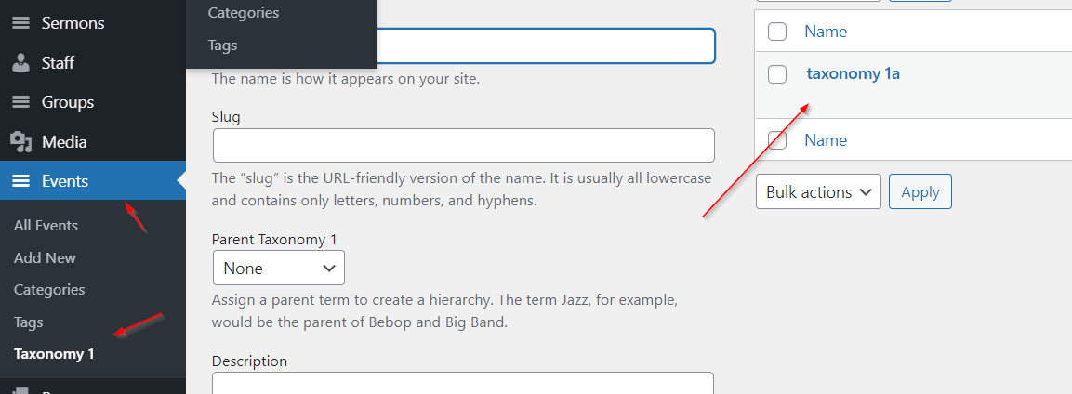The width and height of the screenshot is (1072, 394).
Task: Select Tags in the flyout menu
Action: [223, 45]
